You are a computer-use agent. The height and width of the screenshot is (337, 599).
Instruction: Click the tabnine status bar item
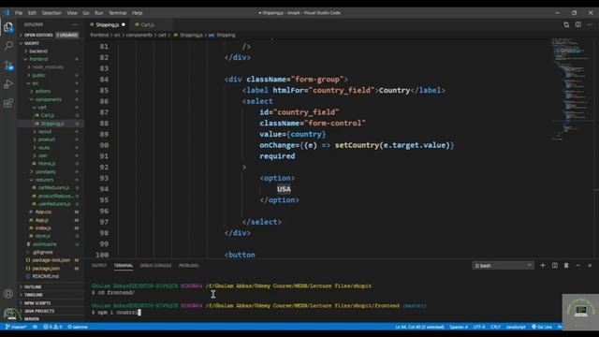(78, 327)
